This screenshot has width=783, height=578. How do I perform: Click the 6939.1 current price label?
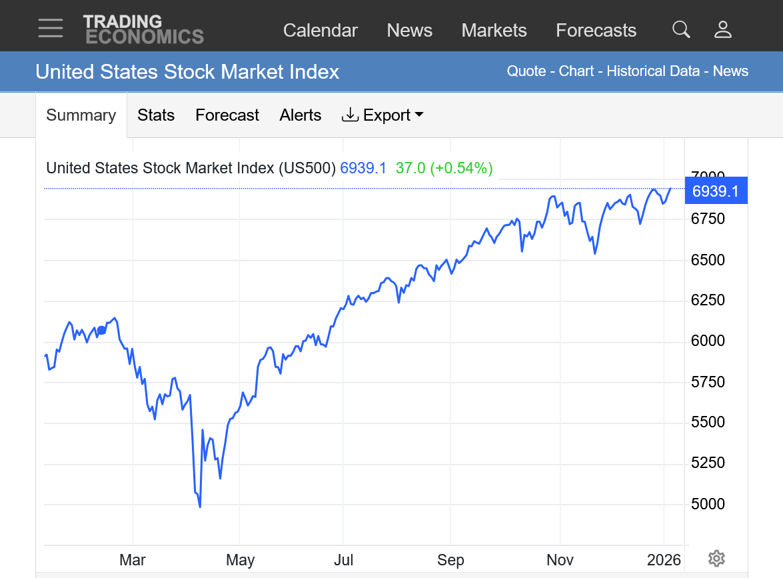click(716, 191)
